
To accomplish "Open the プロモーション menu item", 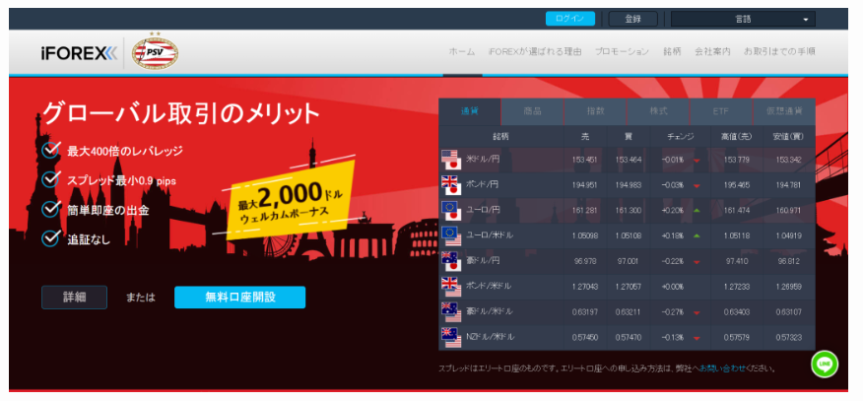I will (x=622, y=51).
